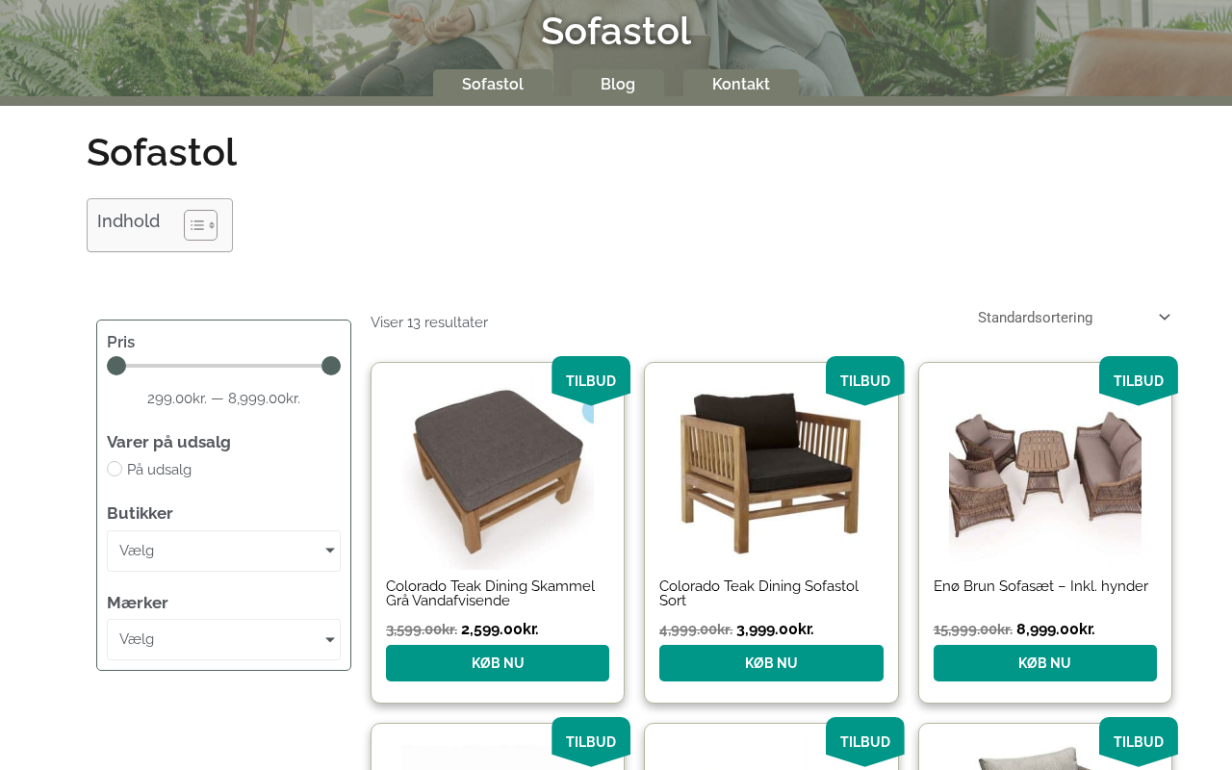
Task: Click KØB NU for Colorado Skammel
Action: (x=498, y=663)
